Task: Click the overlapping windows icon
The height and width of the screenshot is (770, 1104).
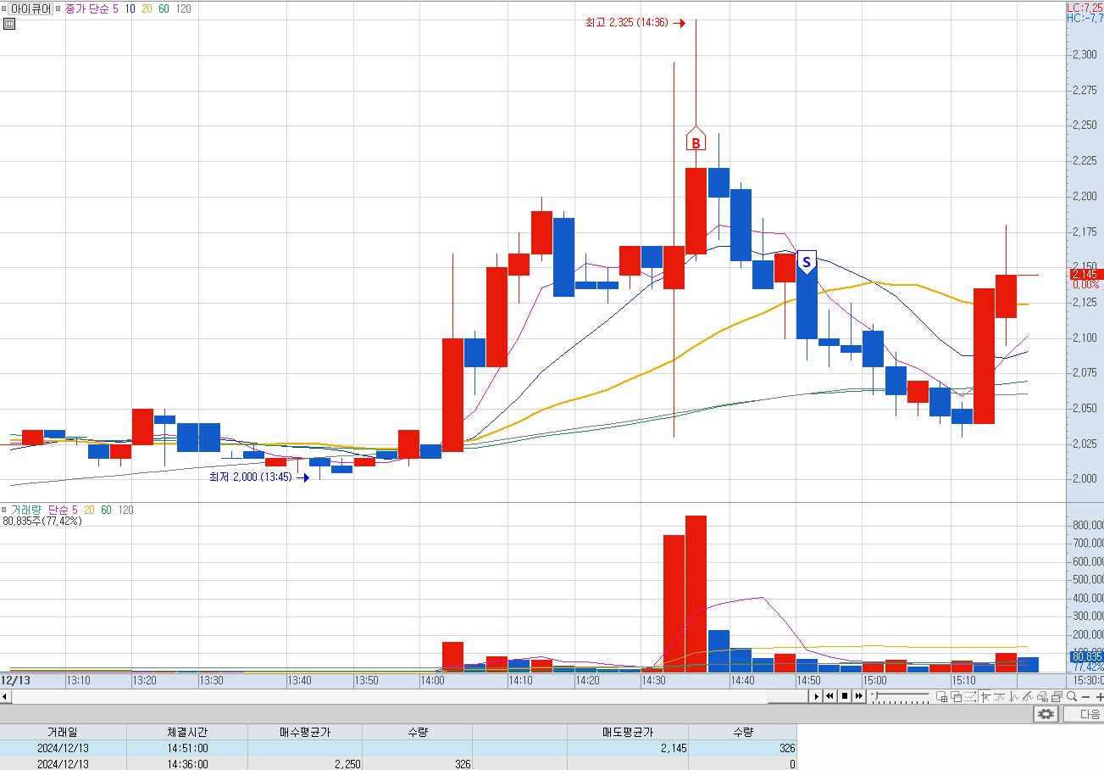Action: (x=956, y=696)
